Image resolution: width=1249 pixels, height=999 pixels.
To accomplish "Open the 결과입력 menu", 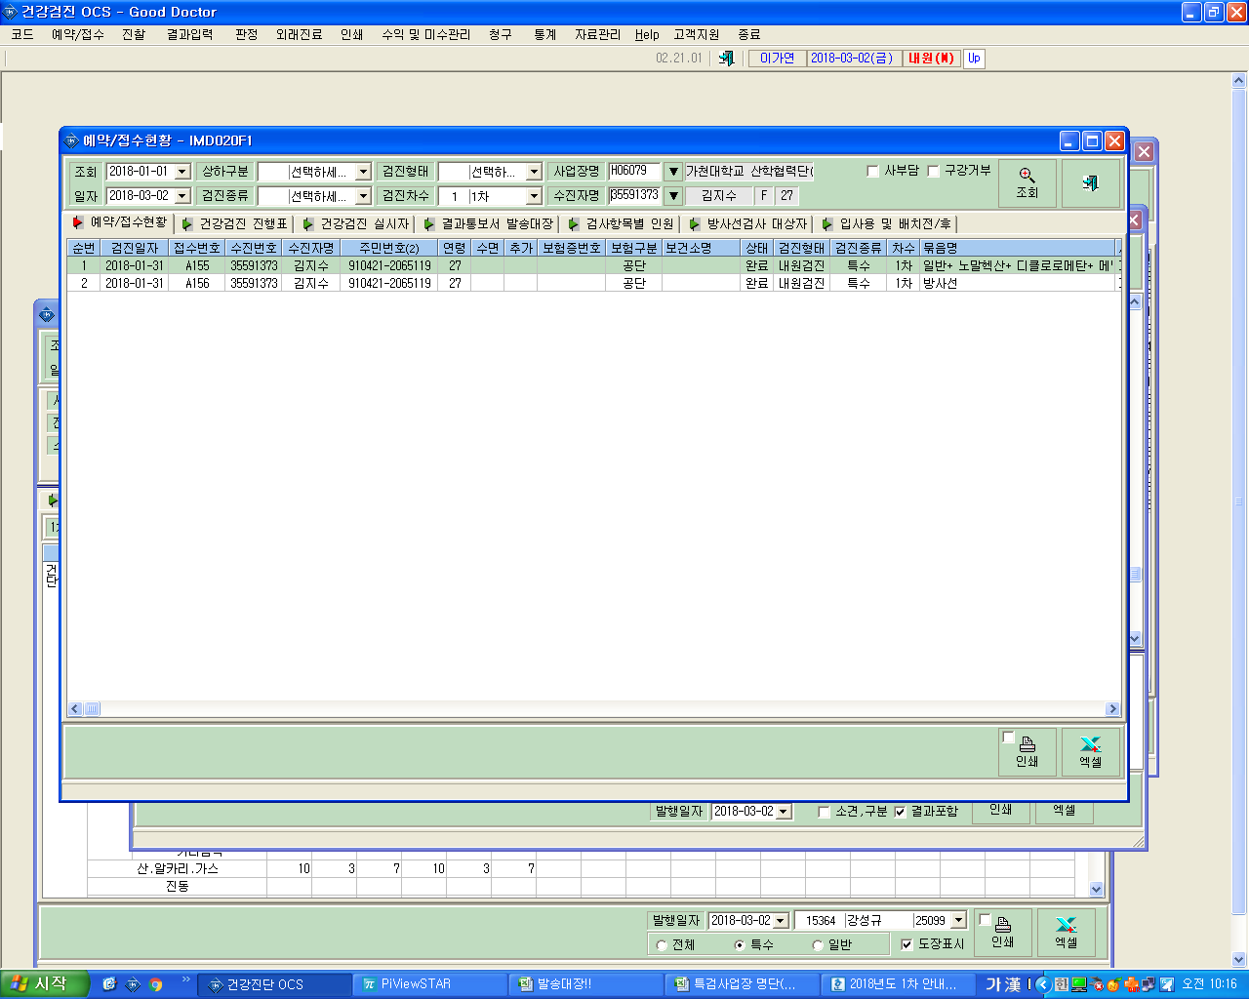I will pyautogui.click(x=189, y=34).
